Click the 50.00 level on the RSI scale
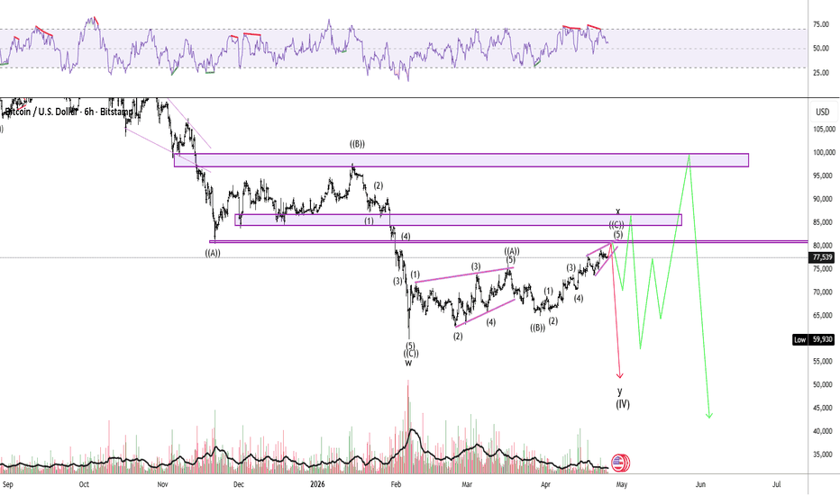Image resolution: width=840 pixels, height=495 pixels. click(820, 49)
